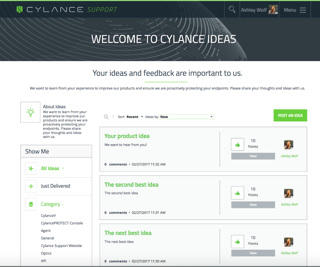Image resolution: width=320 pixels, height=267 pixels.
Task: Upvote the Your product idea thumbs-up
Action: pos(237,145)
